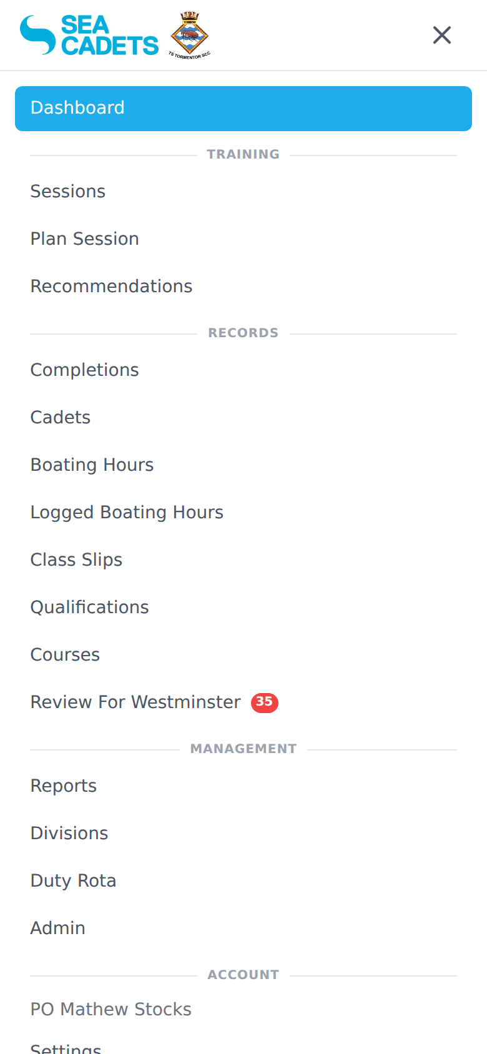Open Class Slips
Image resolution: width=487 pixels, height=1054 pixels.
point(76,559)
